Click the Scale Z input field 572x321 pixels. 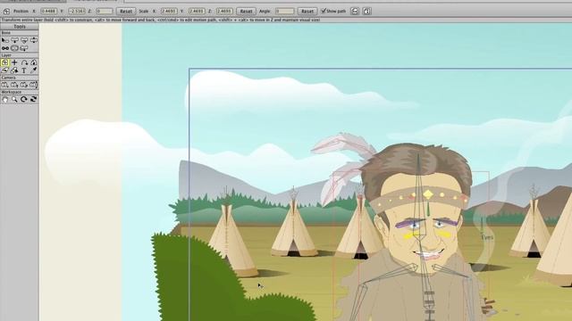point(224,12)
